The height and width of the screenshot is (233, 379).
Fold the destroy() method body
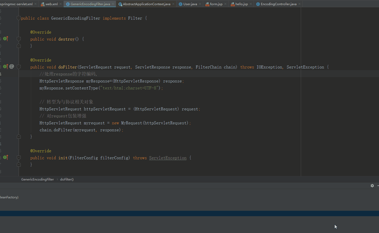(19, 39)
